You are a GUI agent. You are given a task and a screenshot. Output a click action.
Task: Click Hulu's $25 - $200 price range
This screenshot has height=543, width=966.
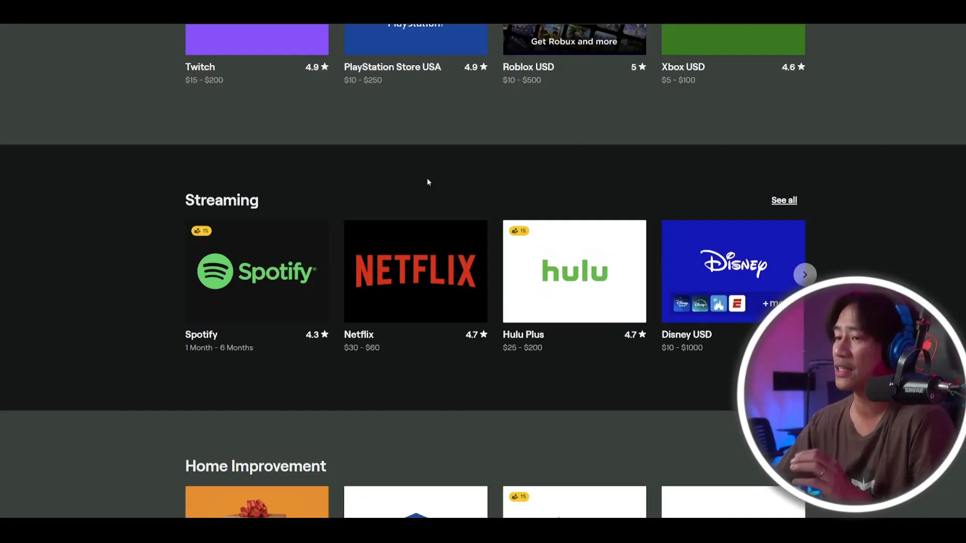pos(522,347)
